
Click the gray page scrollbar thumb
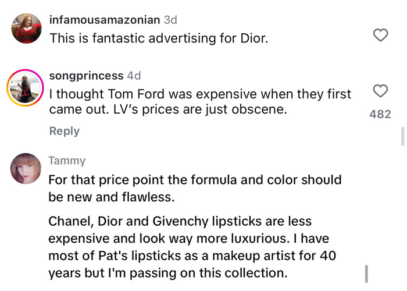pyautogui.click(x=401, y=137)
